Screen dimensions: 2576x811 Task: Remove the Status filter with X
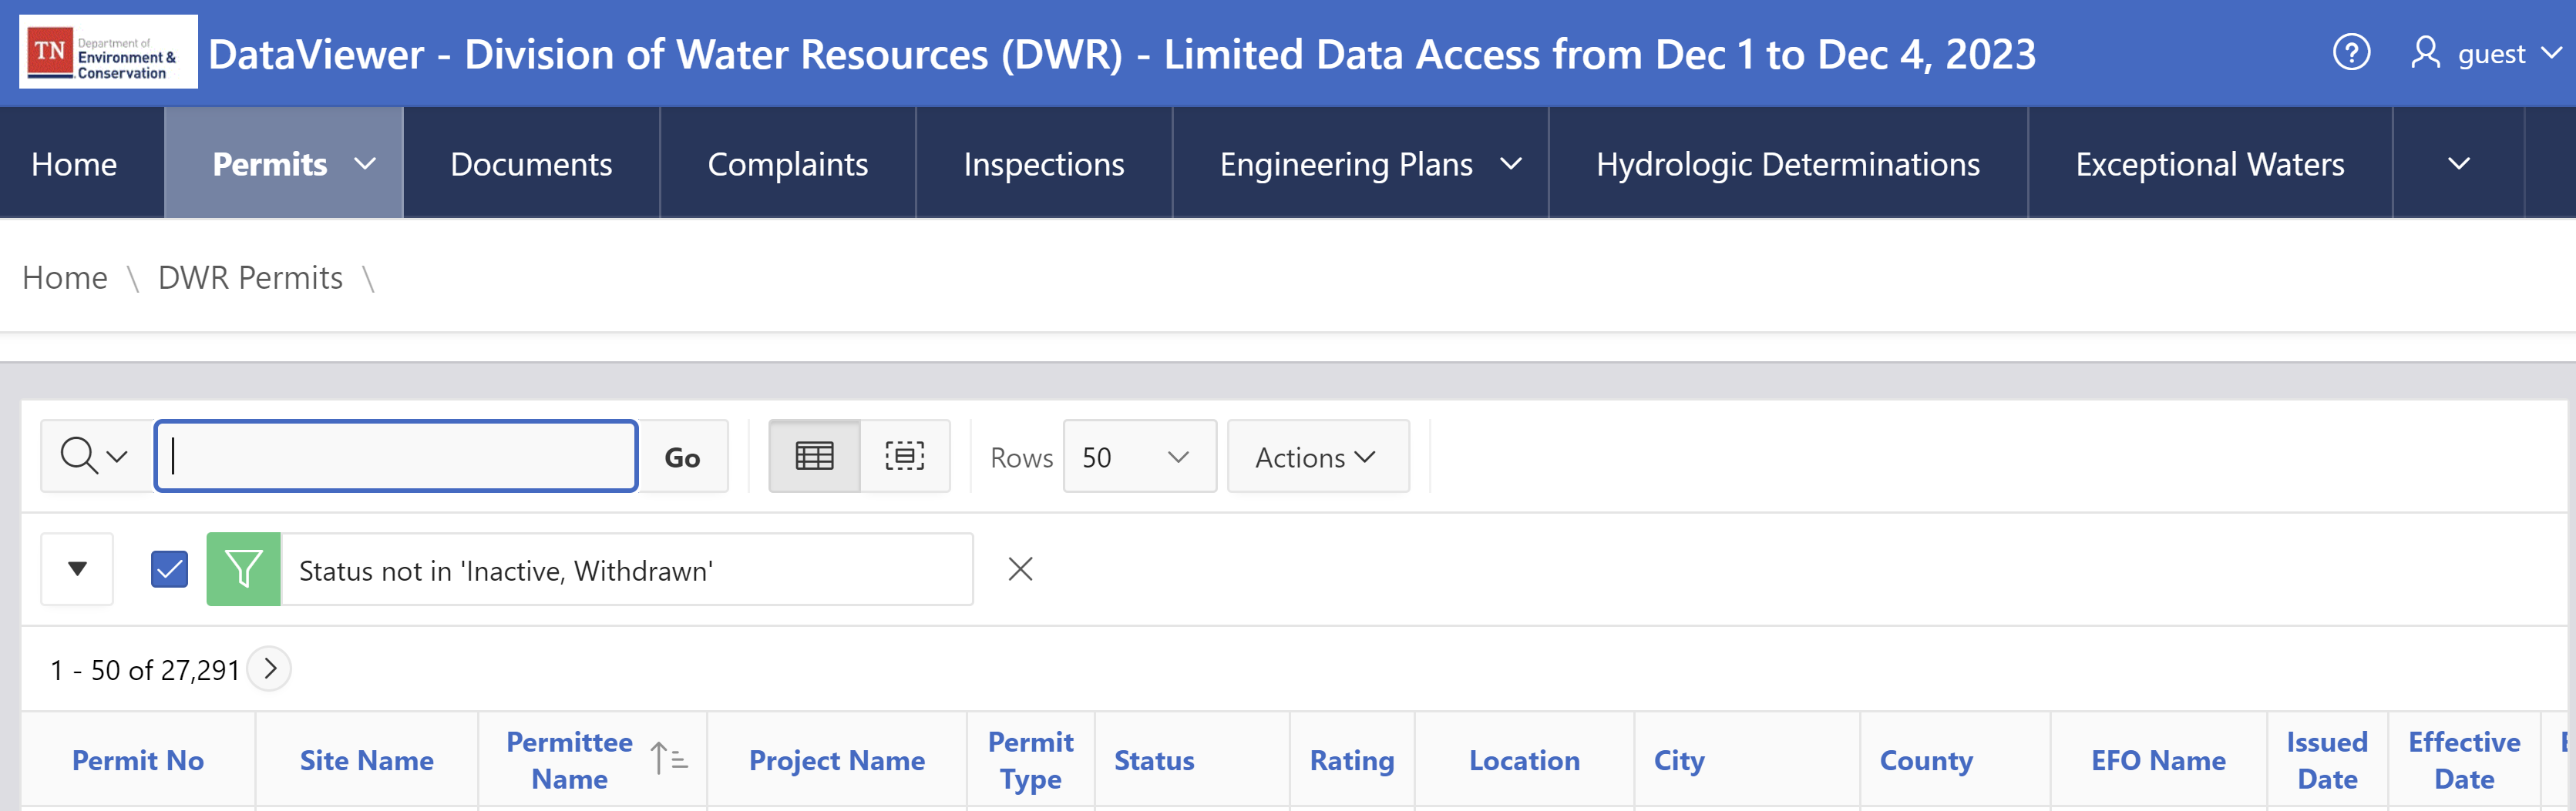(1020, 569)
